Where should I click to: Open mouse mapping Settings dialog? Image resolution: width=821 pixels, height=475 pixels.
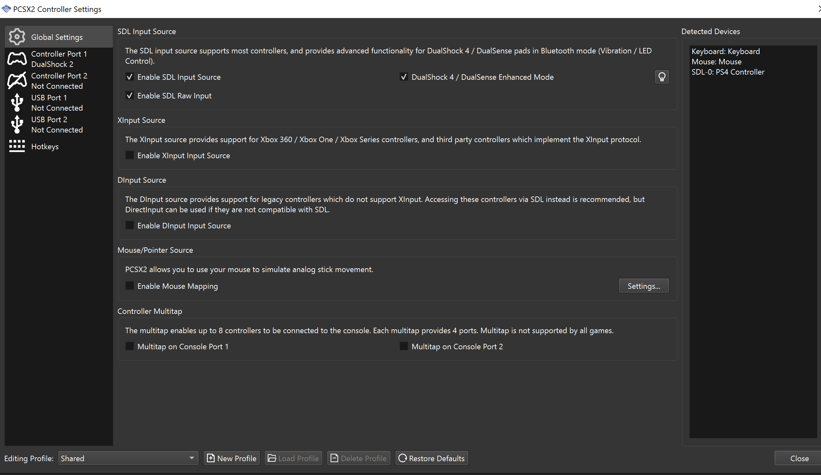(x=644, y=286)
